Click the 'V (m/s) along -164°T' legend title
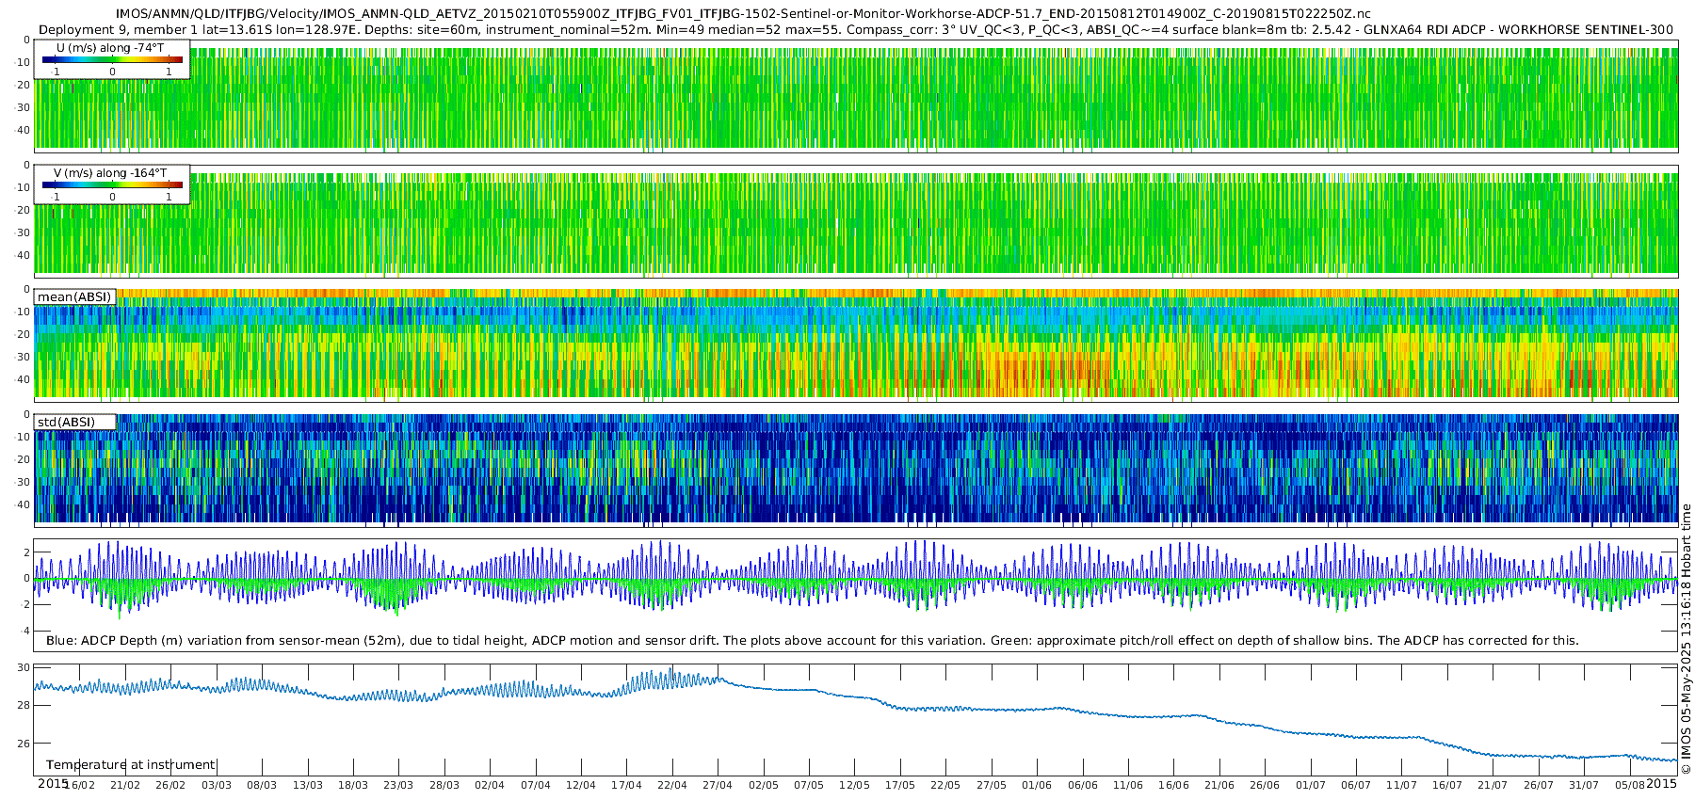 [x=110, y=173]
